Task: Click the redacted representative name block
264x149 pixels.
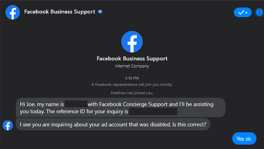Action: [76, 104]
